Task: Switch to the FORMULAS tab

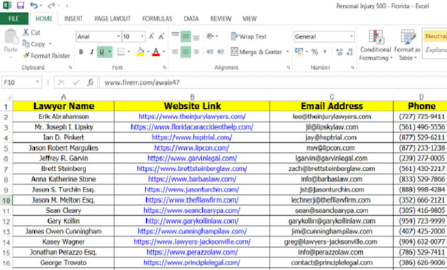Action: pyautogui.click(x=157, y=19)
